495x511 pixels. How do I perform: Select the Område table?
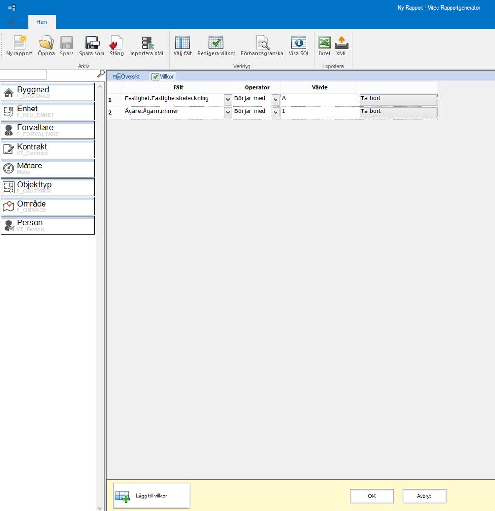(x=48, y=206)
